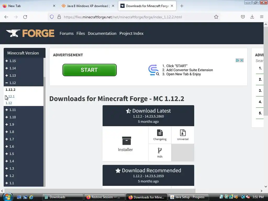This screenshot has height=201, width=268.
Task: Select the 1.12 version link in submenu
Action: click(9, 103)
